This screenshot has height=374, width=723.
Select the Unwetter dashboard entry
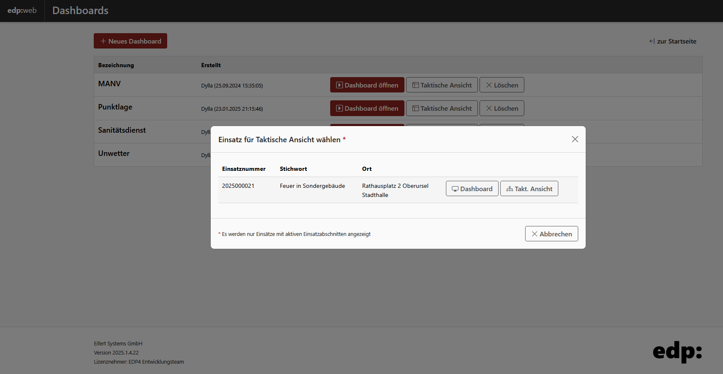pos(114,153)
